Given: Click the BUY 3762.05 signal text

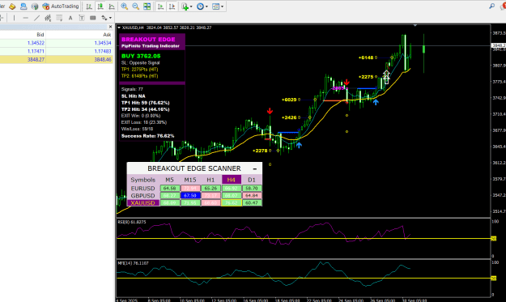Looking at the screenshot, I should [x=141, y=56].
